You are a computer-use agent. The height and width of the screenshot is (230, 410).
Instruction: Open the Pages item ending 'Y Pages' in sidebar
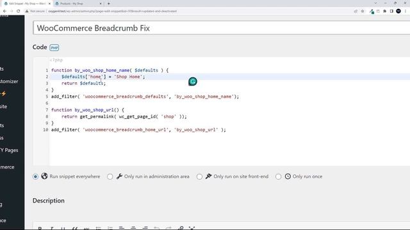(9, 150)
